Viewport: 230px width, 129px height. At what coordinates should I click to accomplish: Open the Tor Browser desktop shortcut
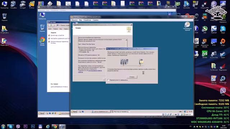[214, 67]
